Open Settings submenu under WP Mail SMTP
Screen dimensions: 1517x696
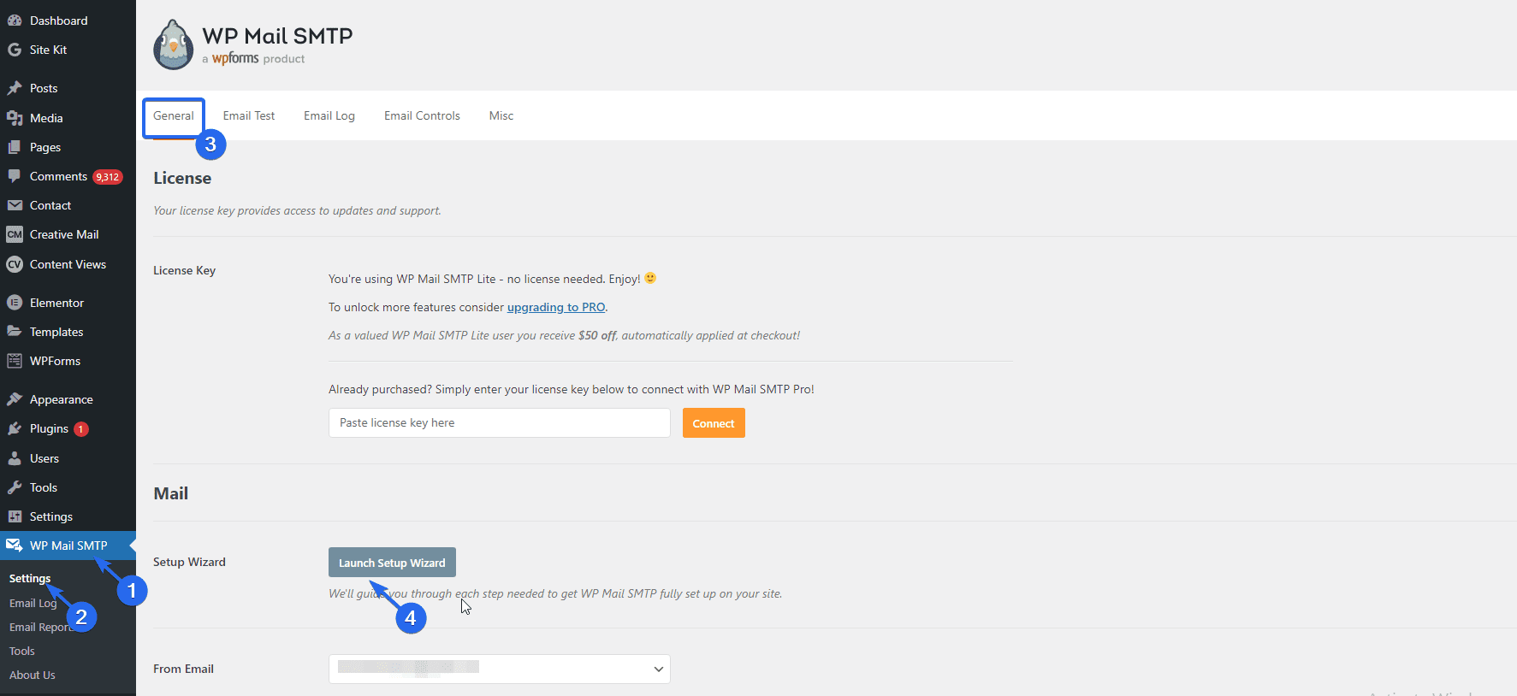click(x=30, y=579)
